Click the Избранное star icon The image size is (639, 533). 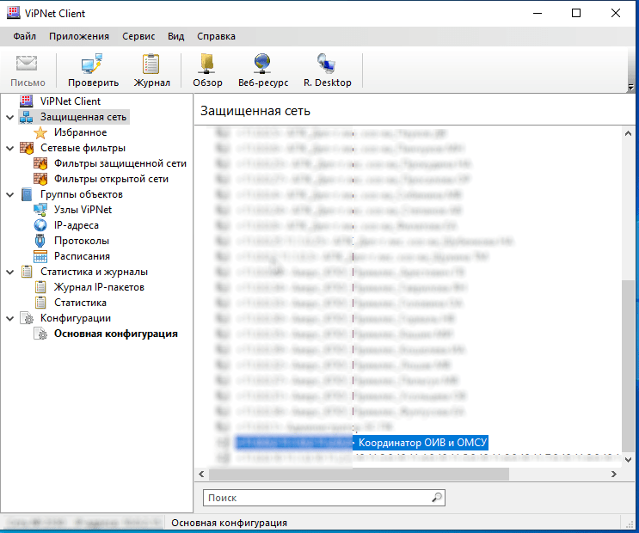[x=40, y=132]
